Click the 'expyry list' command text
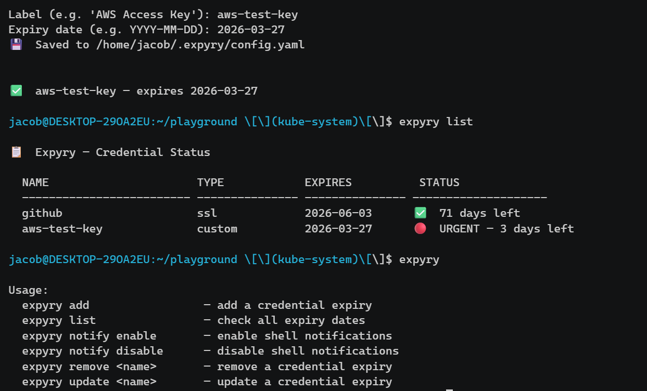This screenshot has width=647, height=391. 436,122
